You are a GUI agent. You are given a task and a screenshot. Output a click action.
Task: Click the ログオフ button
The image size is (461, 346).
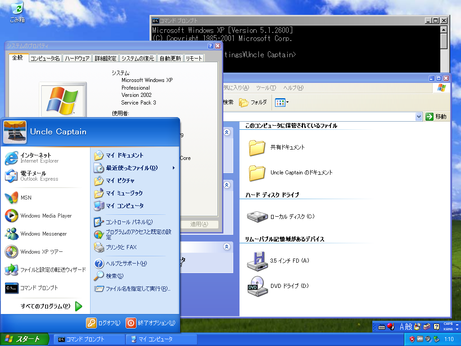104,323
